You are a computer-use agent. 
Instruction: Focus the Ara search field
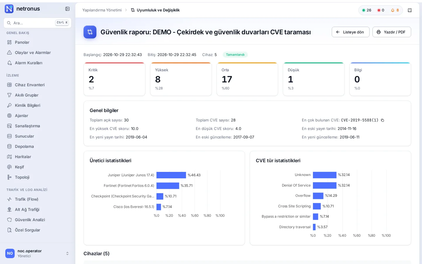(x=38, y=23)
